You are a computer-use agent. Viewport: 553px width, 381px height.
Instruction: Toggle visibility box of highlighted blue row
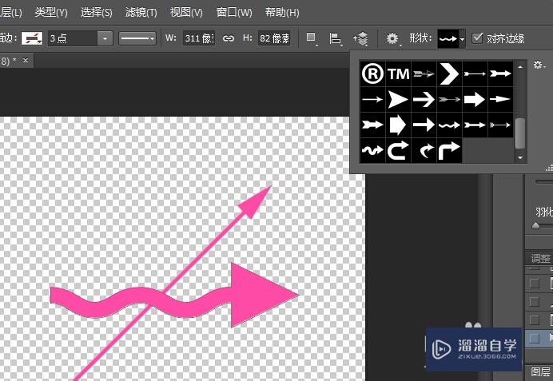(535, 339)
